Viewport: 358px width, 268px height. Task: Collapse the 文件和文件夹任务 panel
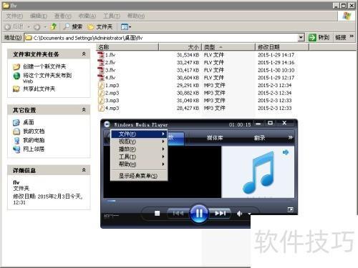point(84,54)
